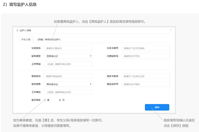The height and width of the screenshot is (132, 199).
Task: Expand the mother's 证件类型 dropdown
Action: pos(68,84)
